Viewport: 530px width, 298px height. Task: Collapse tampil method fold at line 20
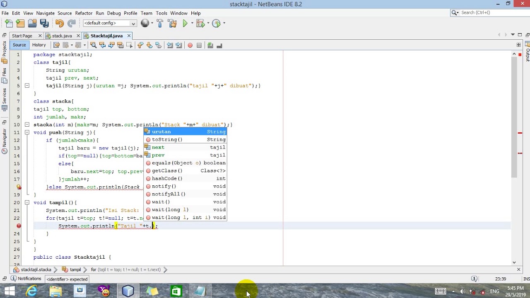tap(27, 202)
